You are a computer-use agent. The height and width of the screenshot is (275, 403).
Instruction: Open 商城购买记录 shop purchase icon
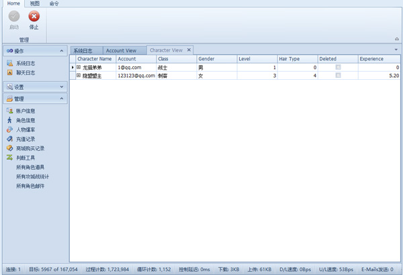point(10,148)
